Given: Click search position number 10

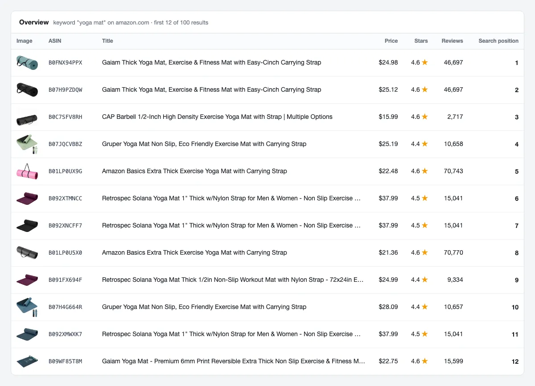Looking at the screenshot, I should (515, 307).
